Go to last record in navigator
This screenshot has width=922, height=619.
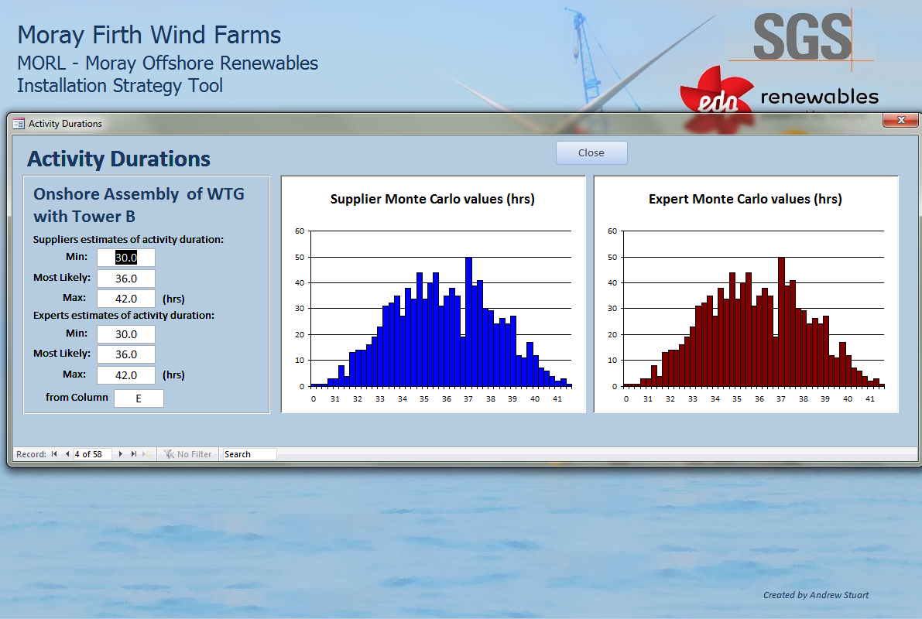[134, 454]
